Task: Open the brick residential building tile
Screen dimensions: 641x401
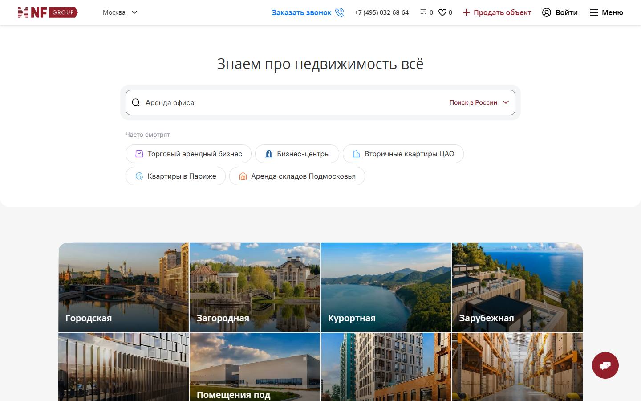Action: click(x=386, y=367)
